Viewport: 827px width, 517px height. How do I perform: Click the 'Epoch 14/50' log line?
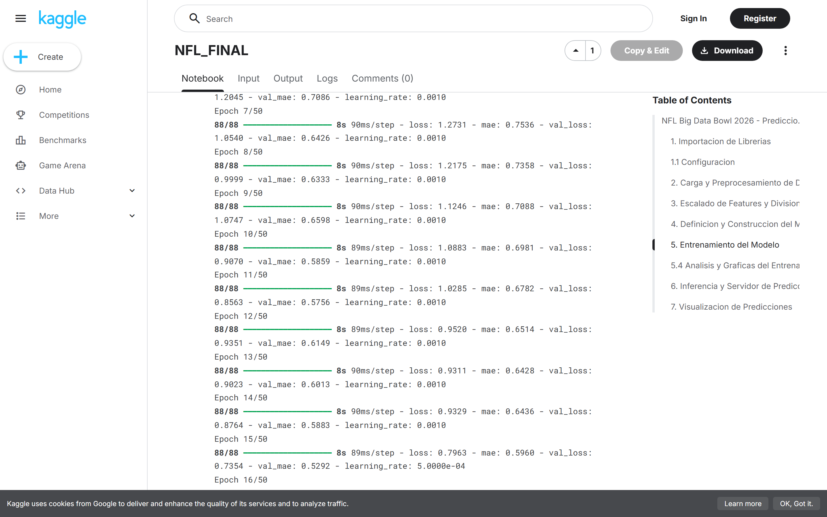coord(241,398)
